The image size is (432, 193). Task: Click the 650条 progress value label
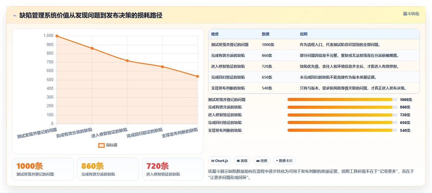coord(405,123)
